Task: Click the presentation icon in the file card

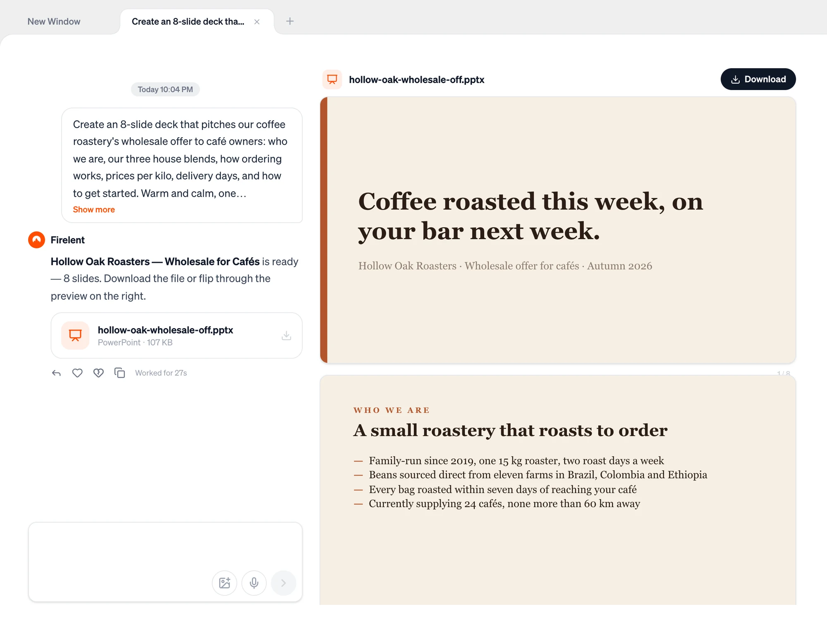Action: coord(75,336)
